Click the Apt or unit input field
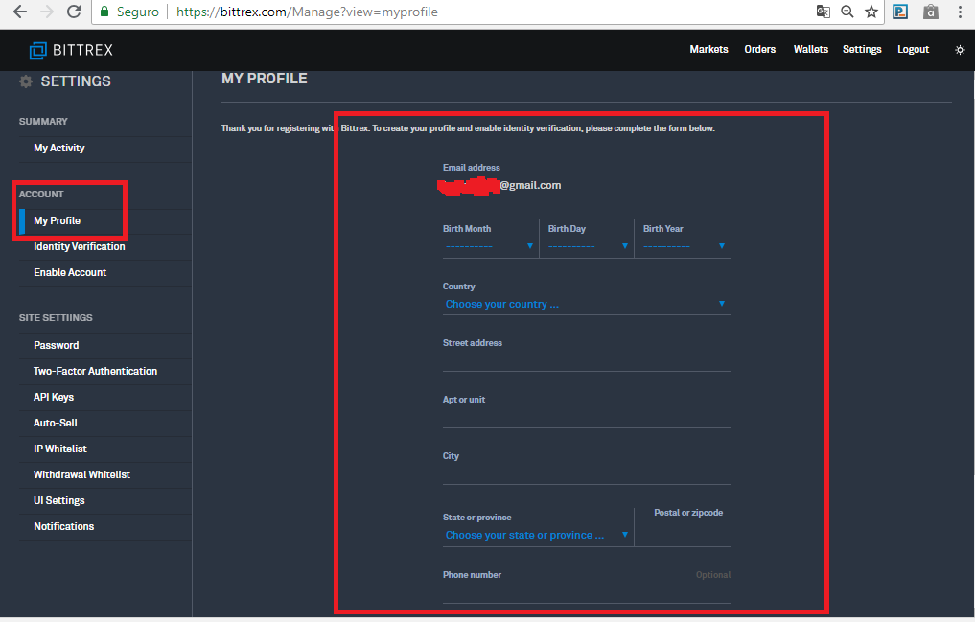This screenshot has height=622, width=975. coord(586,418)
